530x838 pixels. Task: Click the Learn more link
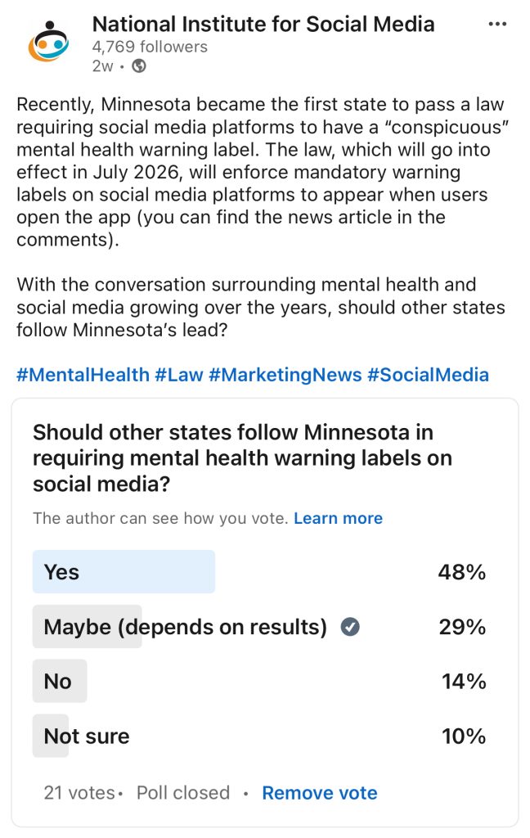pyautogui.click(x=338, y=518)
